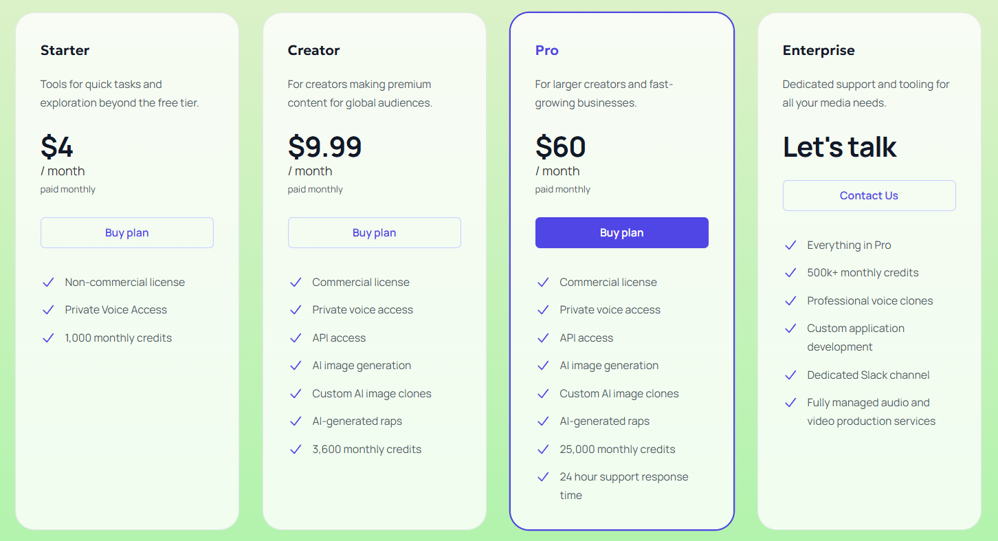Click checkmark next to 1,000 monthly credits
The width and height of the screenshot is (998, 541).
(x=48, y=338)
